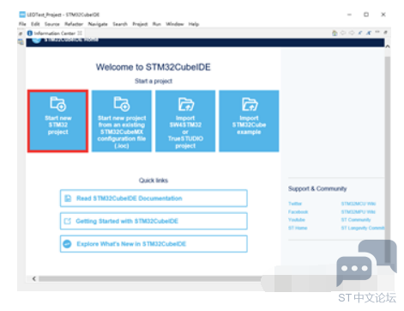Open the ST Home link
404x311 pixels.
pyautogui.click(x=298, y=228)
